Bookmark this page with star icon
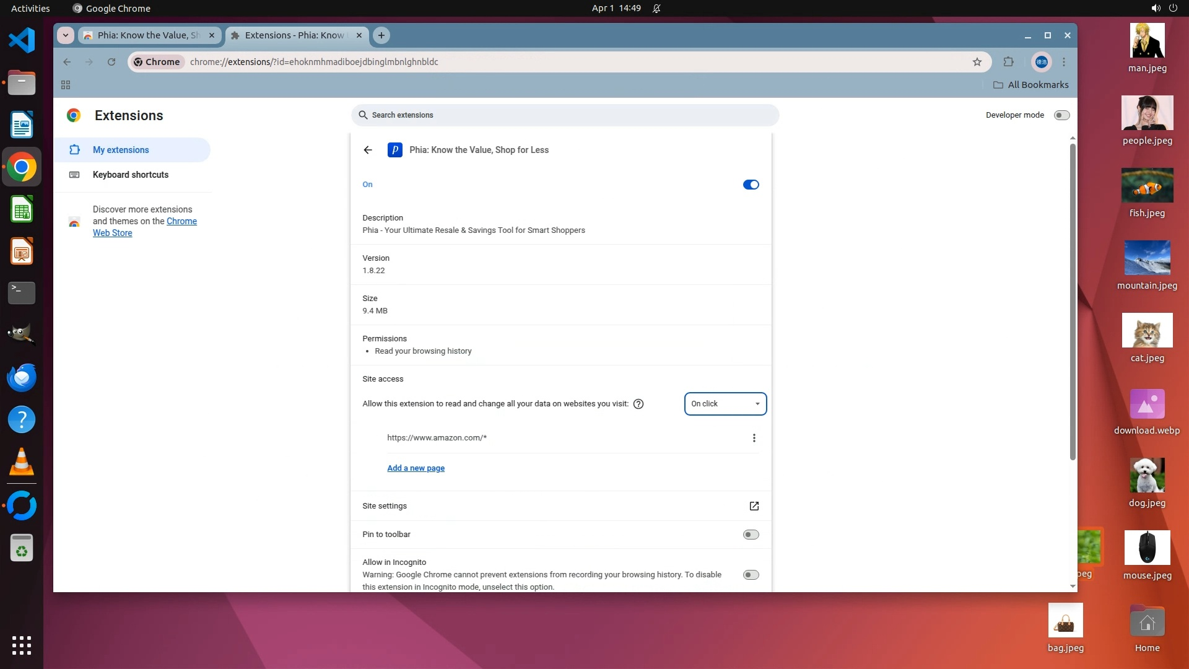This screenshot has width=1189, height=669. [977, 62]
